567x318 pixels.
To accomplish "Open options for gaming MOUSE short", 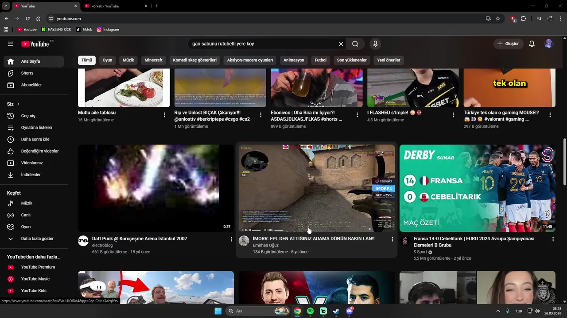I will pyautogui.click(x=550, y=115).
